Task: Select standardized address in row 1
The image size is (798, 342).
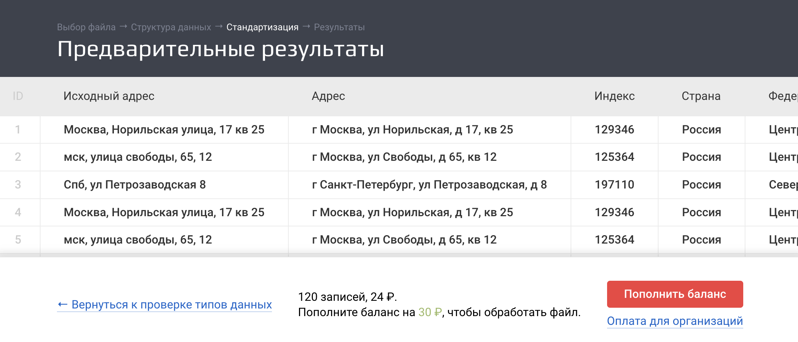Action: (429, 130)
